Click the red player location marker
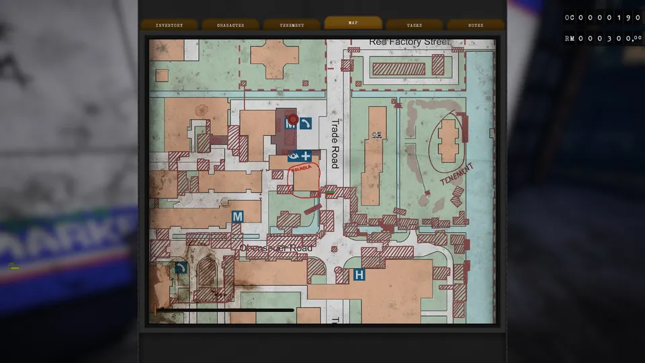 click(x=293, y=120)
